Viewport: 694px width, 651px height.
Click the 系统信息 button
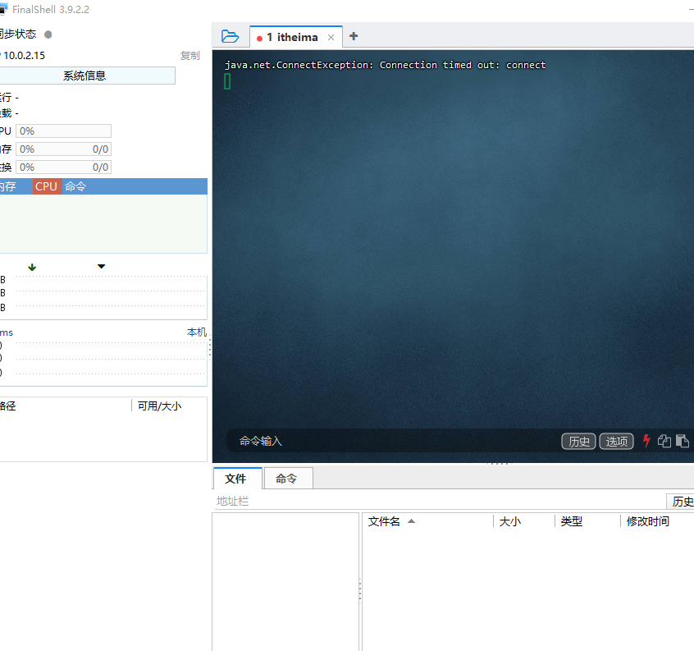(x=88, y=75)
